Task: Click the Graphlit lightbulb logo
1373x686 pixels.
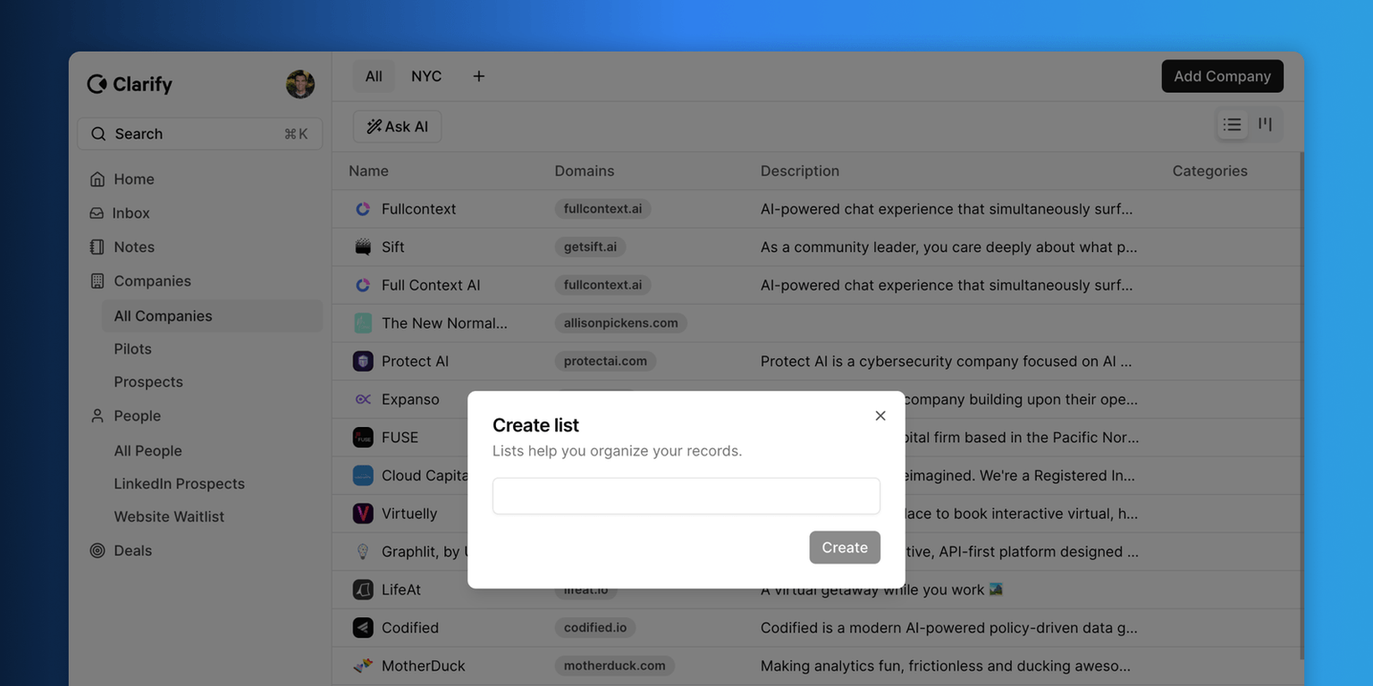Action: [363, 552]
